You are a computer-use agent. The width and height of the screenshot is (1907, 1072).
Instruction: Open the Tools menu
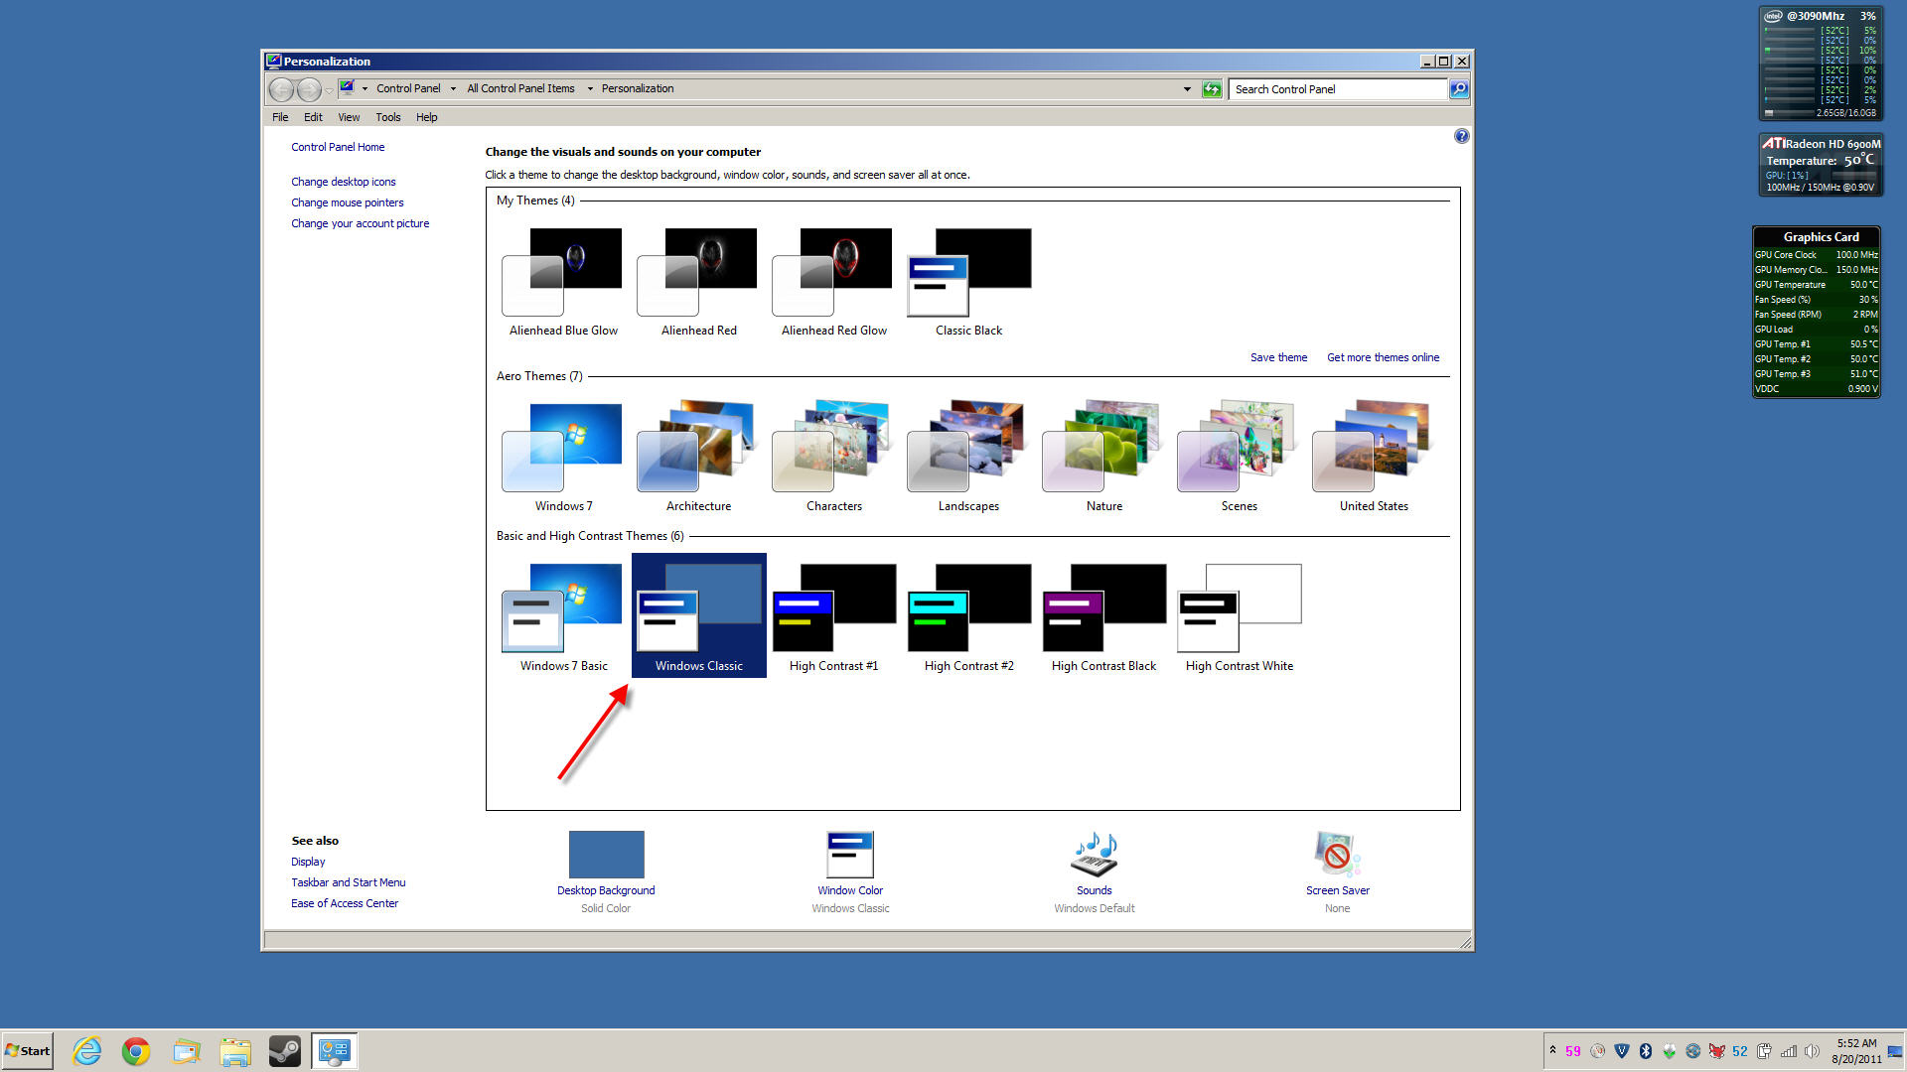(388, 117)
